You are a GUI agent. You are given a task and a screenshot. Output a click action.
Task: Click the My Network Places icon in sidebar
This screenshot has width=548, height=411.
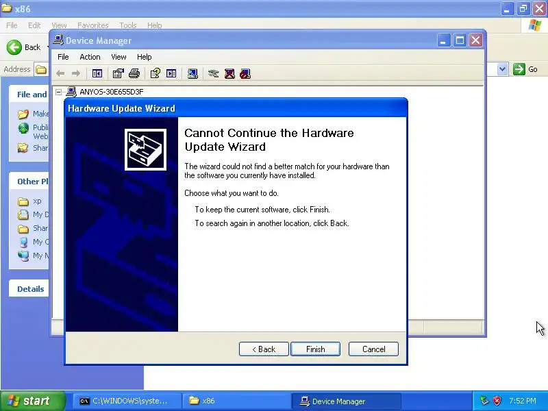[x=23, y=256]
